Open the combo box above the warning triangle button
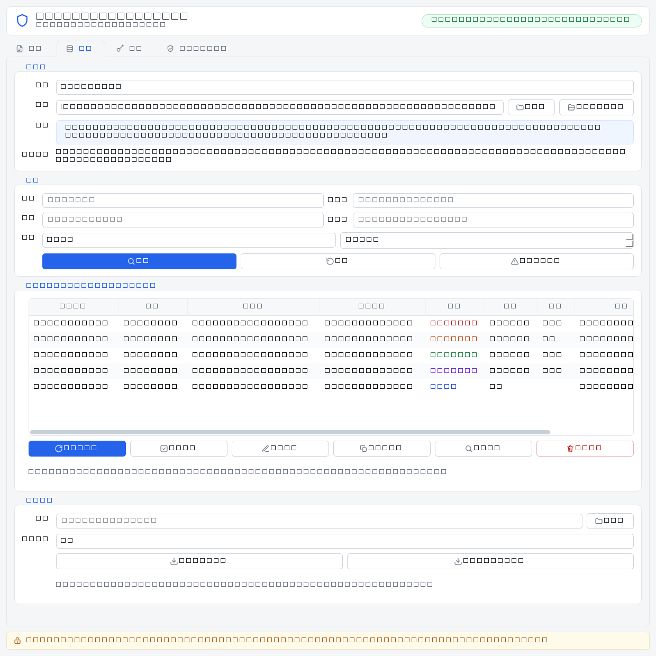Image resolution: width=656 pixels, height=656 pixels. (487, 240)
